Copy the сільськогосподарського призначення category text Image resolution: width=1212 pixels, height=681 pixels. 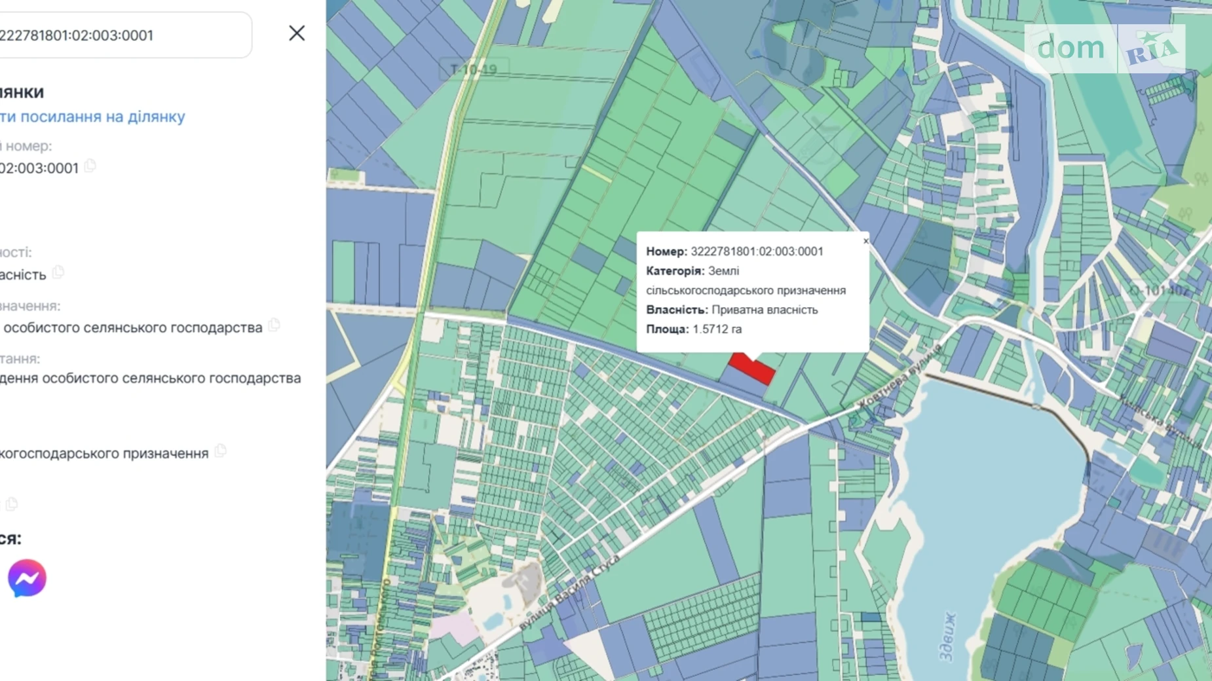pos(221,451)
